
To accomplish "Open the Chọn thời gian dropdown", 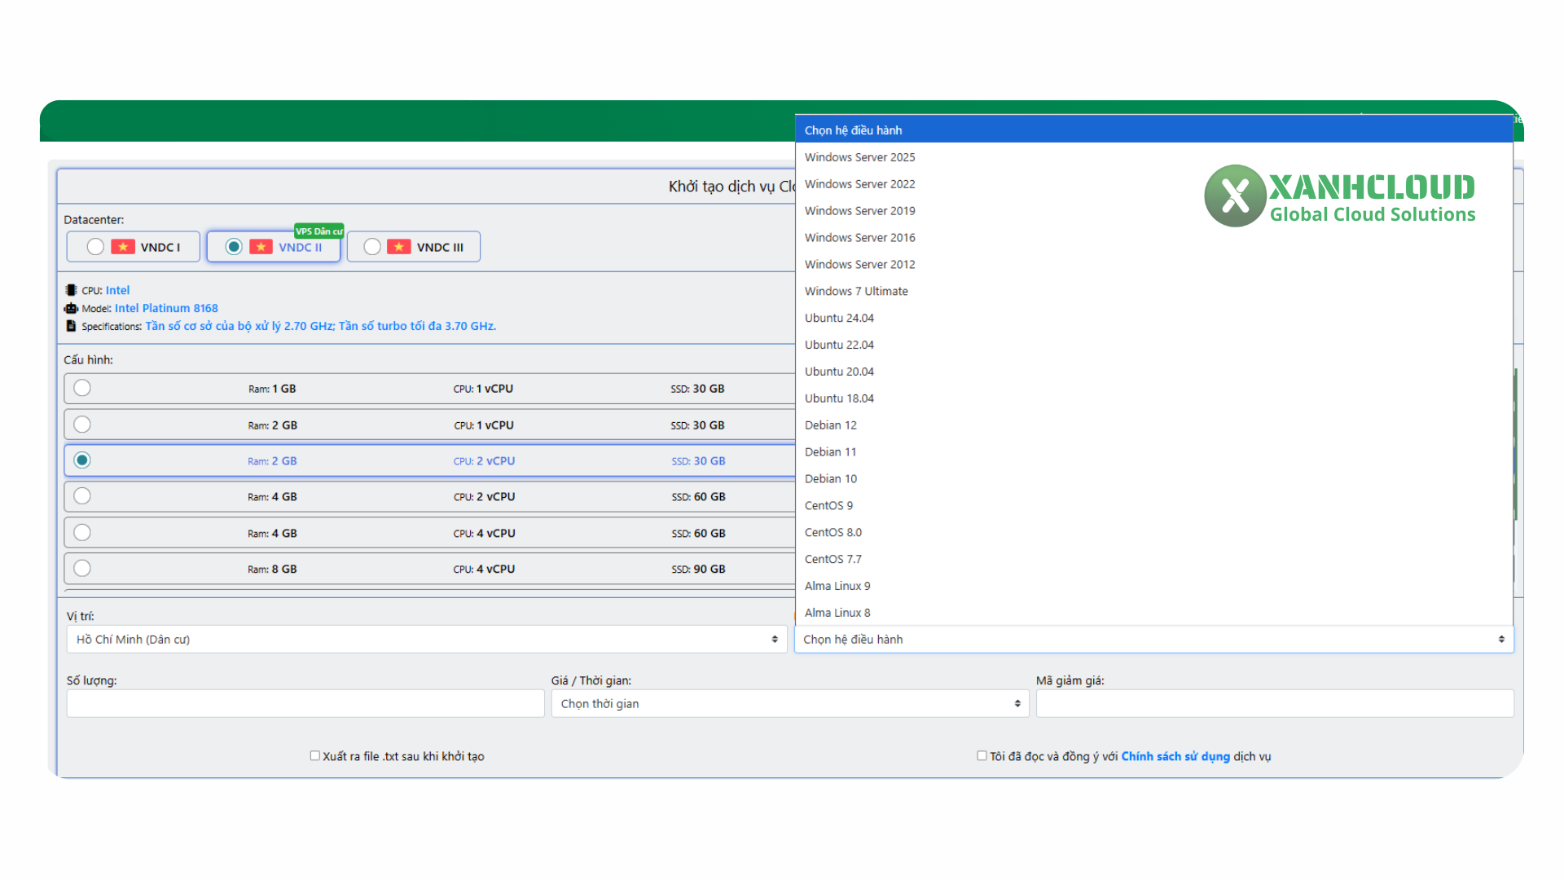I will [x=789, y=704].
